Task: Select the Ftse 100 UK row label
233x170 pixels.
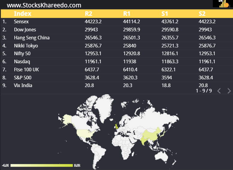Action: pyautogui.click(x=26, y=69)
